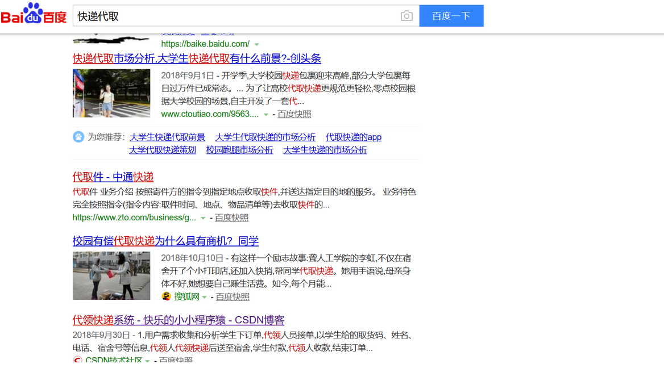The image size is (664, 368).
Task: Open 百度快照 for 搜狐网 result
Action: click(x=233, y=297)
